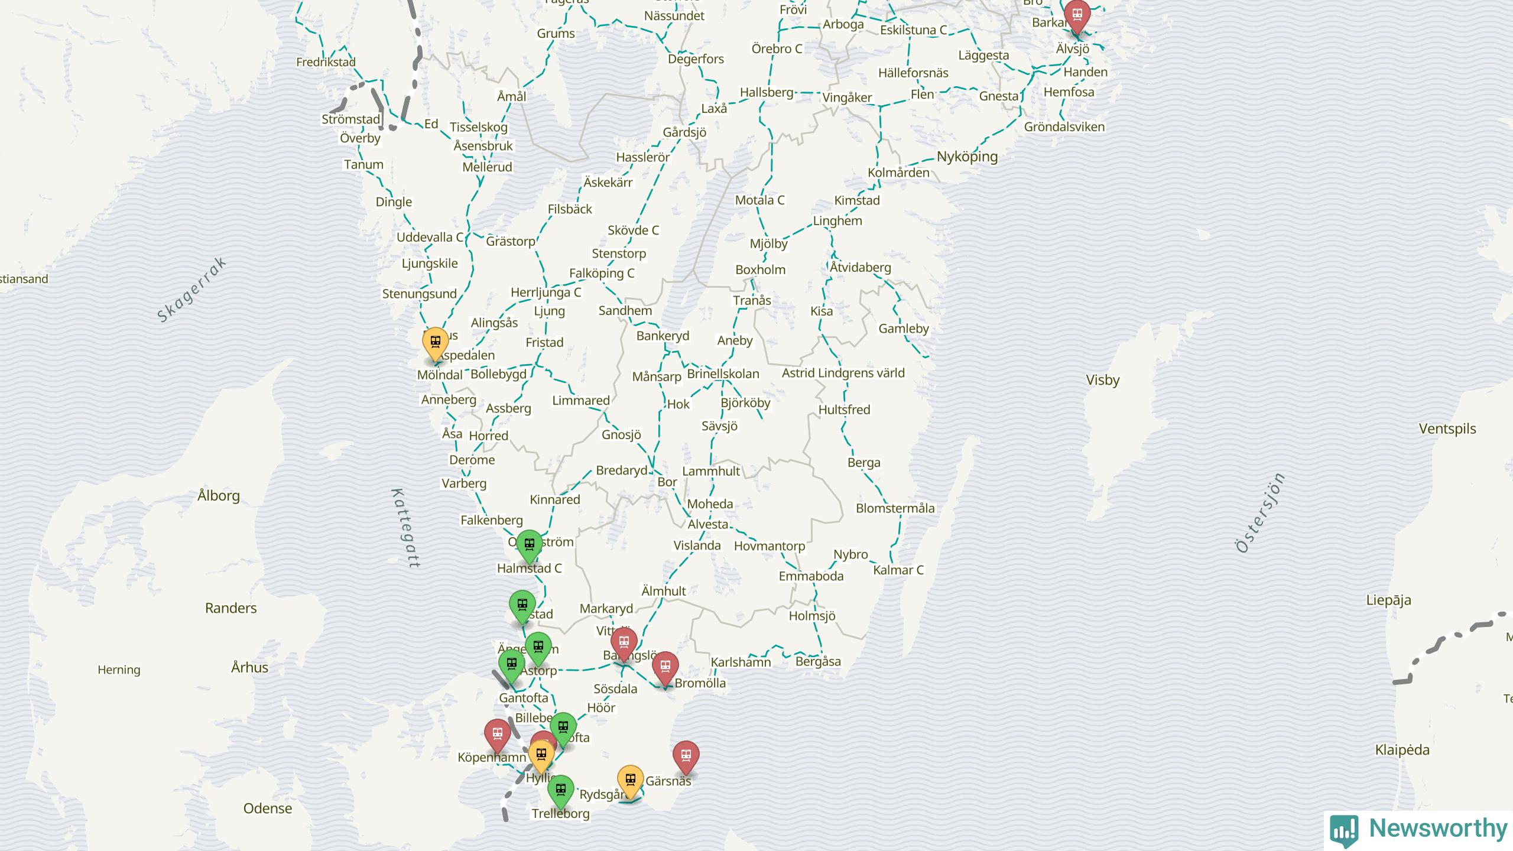The image size is (1513, 851).
Task: Click the yellow train marker above Hyllie
Action: (541, 755)
